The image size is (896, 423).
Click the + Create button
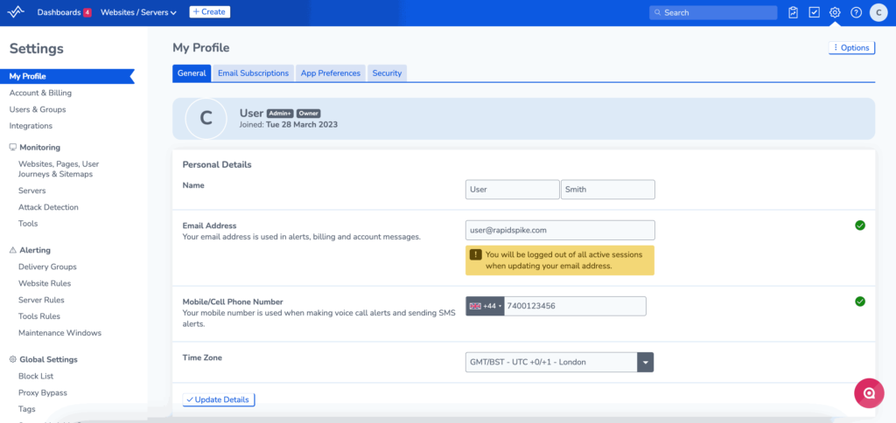[x=210, y=12]
